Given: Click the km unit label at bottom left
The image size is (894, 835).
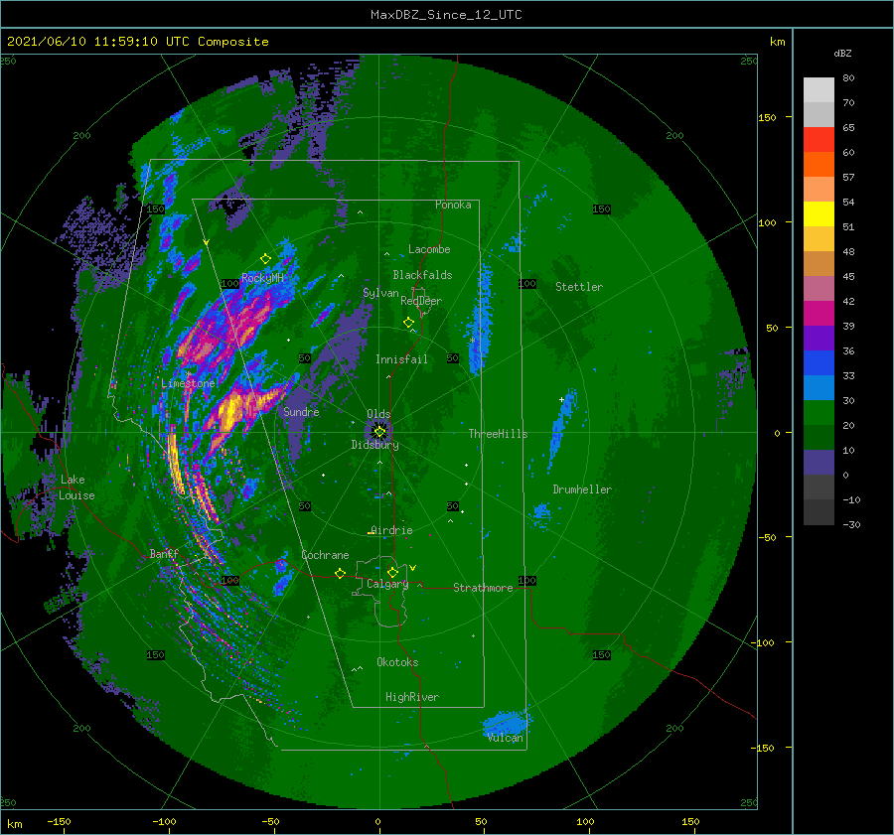Looking at the screenshot, I should click(14, 824).
